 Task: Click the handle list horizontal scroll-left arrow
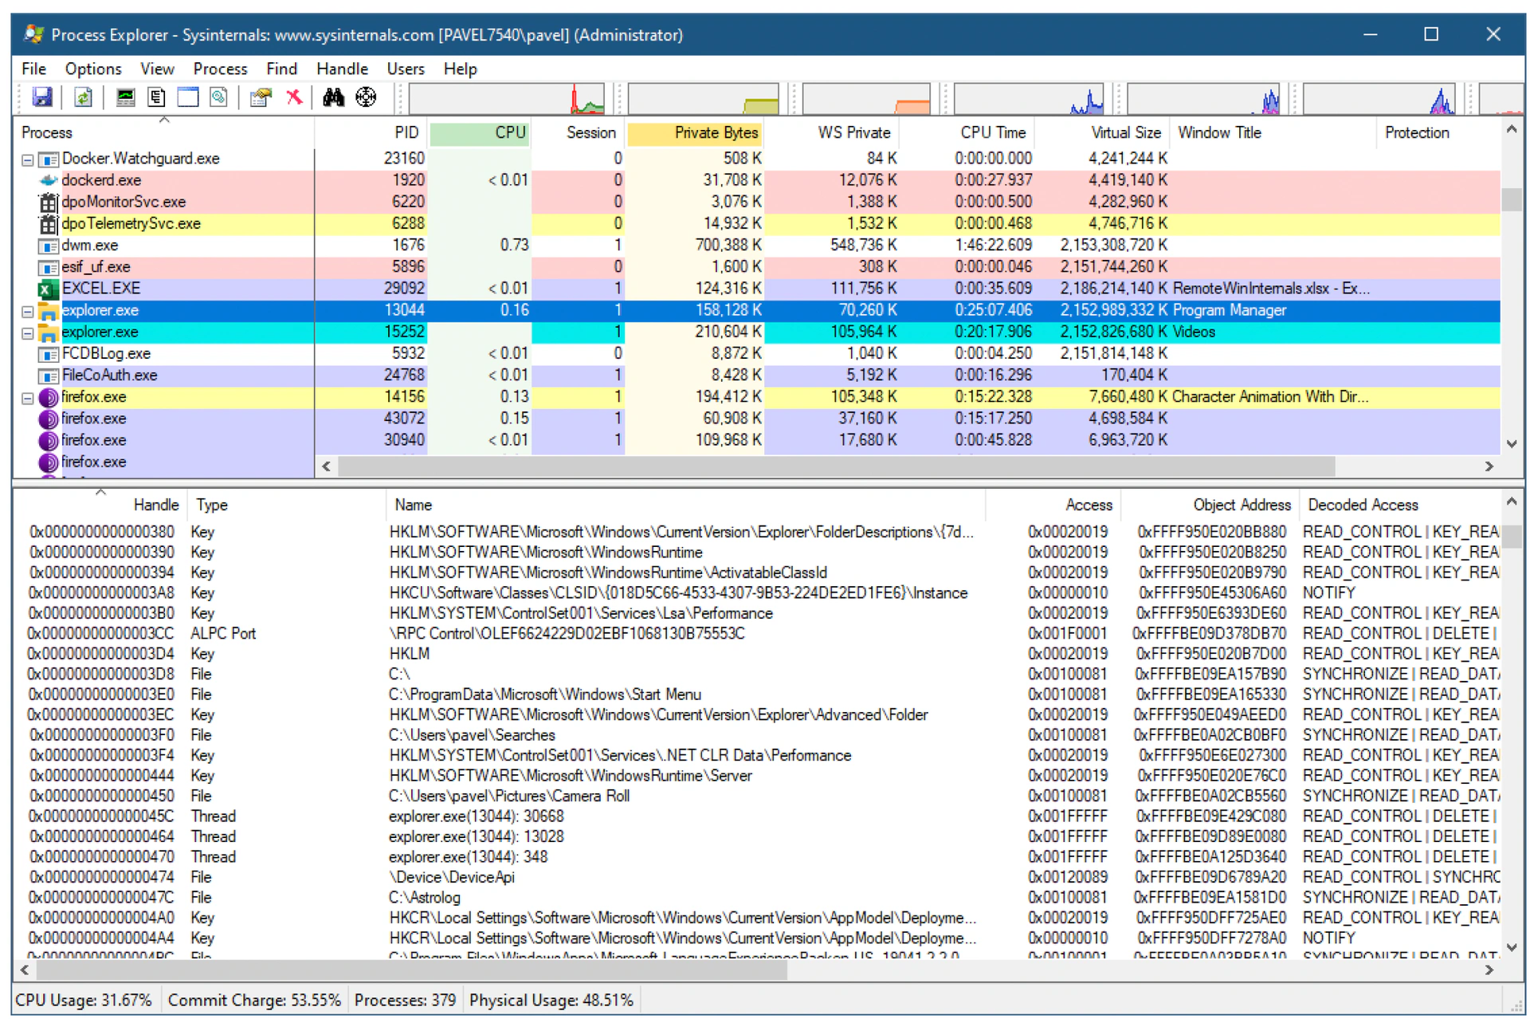(25, 970)
